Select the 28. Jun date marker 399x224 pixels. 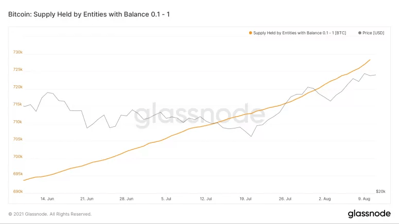pos(127,198)
